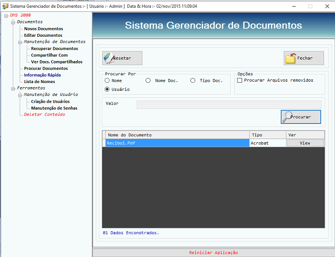Click the row selector beside Recibo1.Pdf

(x=104, y=143)
